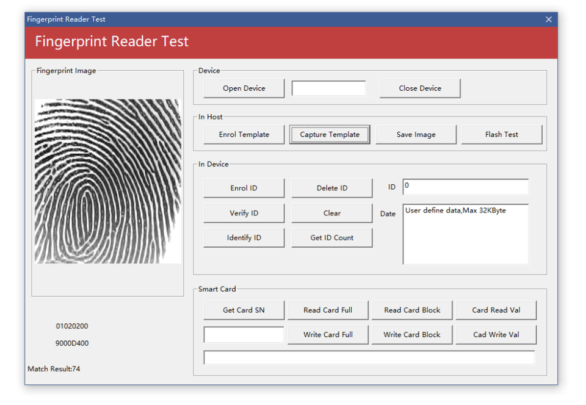
Task: Focus the ID input field
Action: [x=465, y=187]
